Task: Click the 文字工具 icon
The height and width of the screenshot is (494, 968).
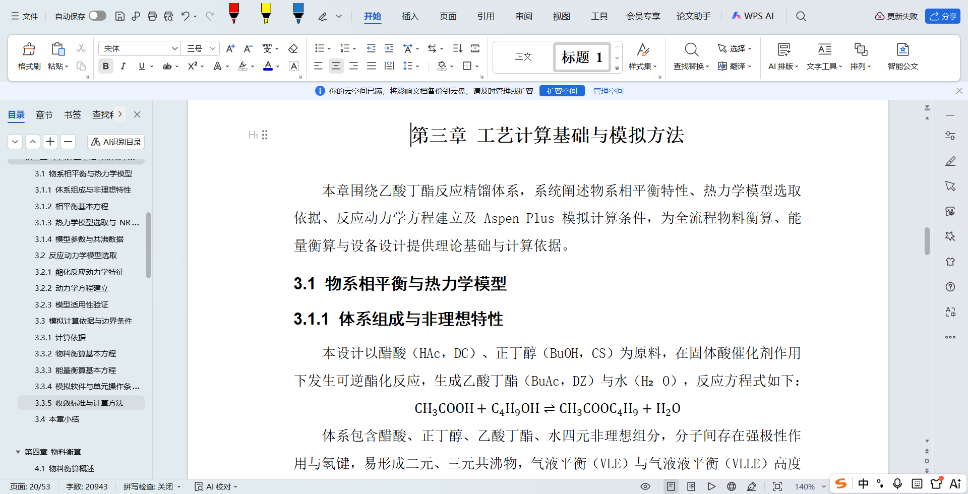Action: coord(824,49)
